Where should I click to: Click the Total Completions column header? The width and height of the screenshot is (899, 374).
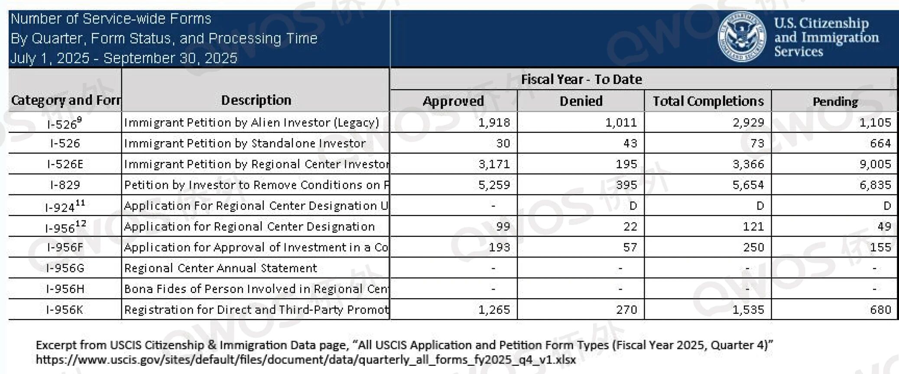pyautogui.click(x=708, y=101)
